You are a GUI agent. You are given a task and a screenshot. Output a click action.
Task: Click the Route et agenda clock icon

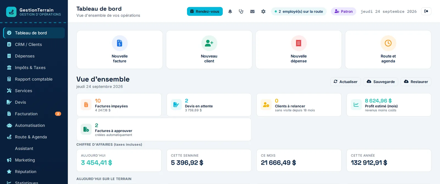388,43
